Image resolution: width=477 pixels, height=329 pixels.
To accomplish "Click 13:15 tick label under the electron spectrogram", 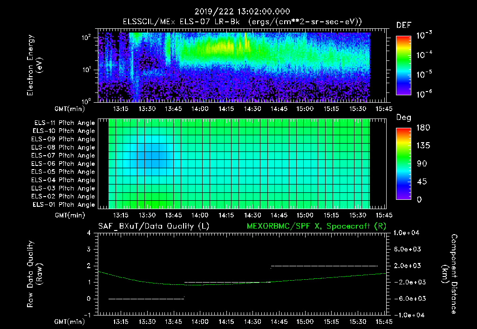I will click(121, 109).
